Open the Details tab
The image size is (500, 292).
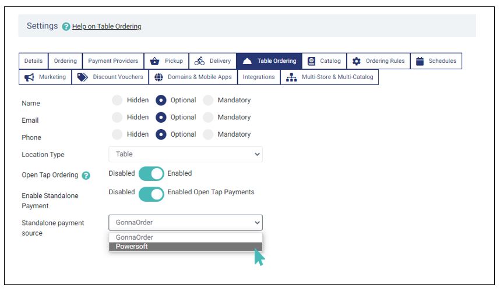tap(33, 61)
